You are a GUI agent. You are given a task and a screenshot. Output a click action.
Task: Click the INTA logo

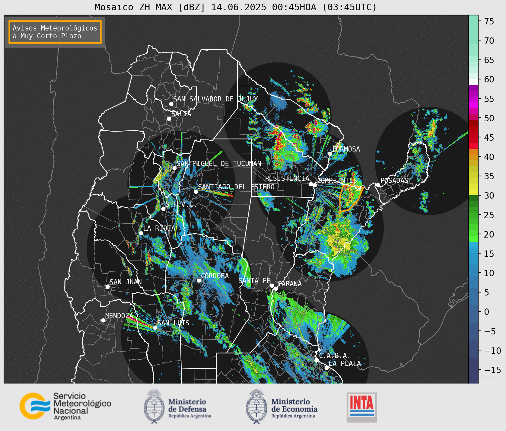(361, 407)
